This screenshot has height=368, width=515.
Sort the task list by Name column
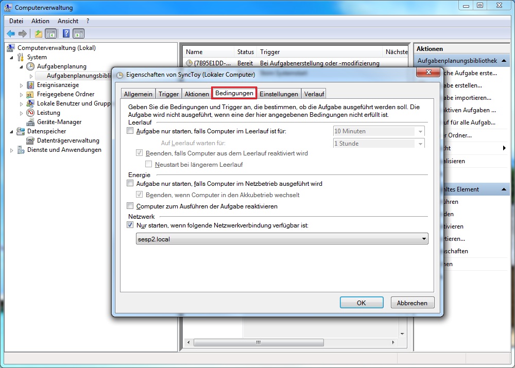208,52
